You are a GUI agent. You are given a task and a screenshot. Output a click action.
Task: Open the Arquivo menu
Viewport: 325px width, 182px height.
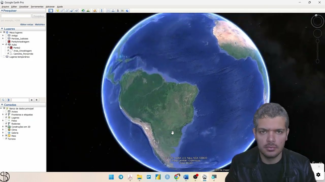(5, 7)
